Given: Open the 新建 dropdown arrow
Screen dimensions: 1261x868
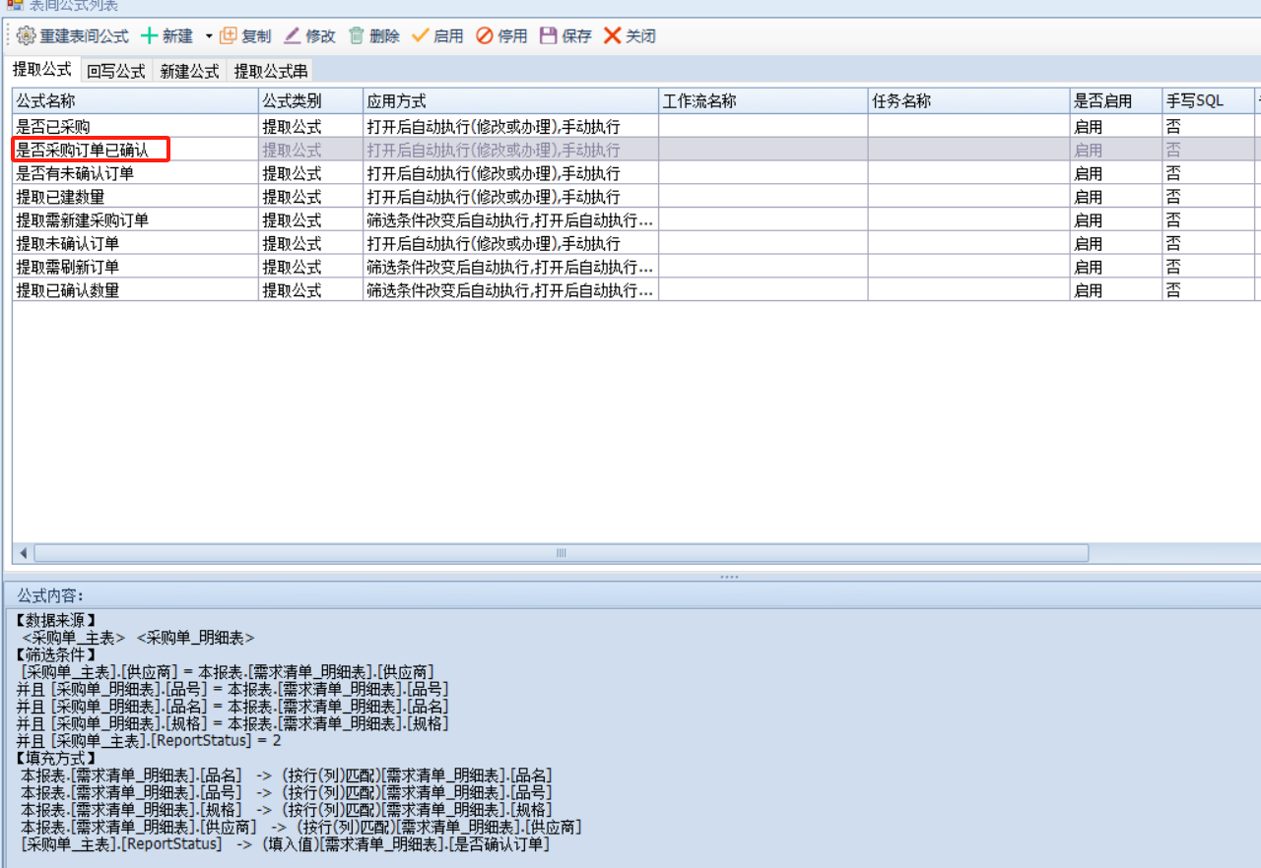Looking at the screenshot, I should [209, 36].
